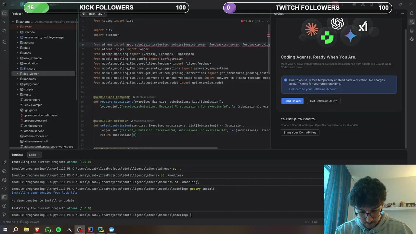Switch to OBS Studio in taskbar
The height and width of the screenshot is (234, 416).
pos(80,230)
